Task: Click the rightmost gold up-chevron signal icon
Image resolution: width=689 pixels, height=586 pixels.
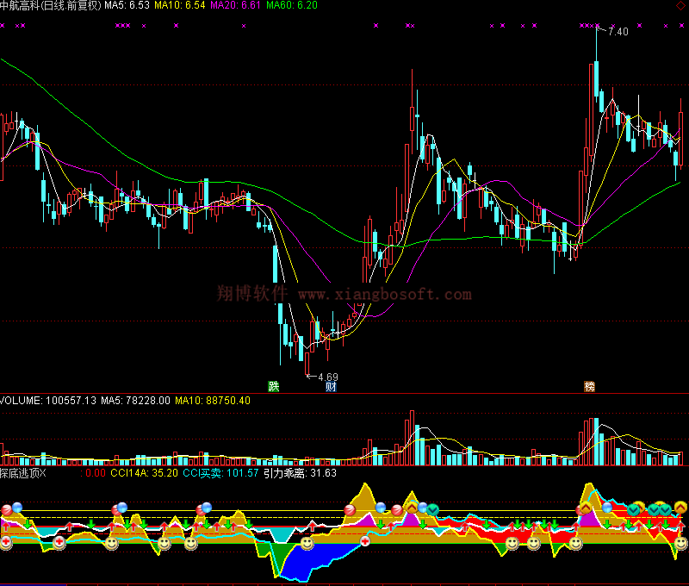Action: click(680, 508)
